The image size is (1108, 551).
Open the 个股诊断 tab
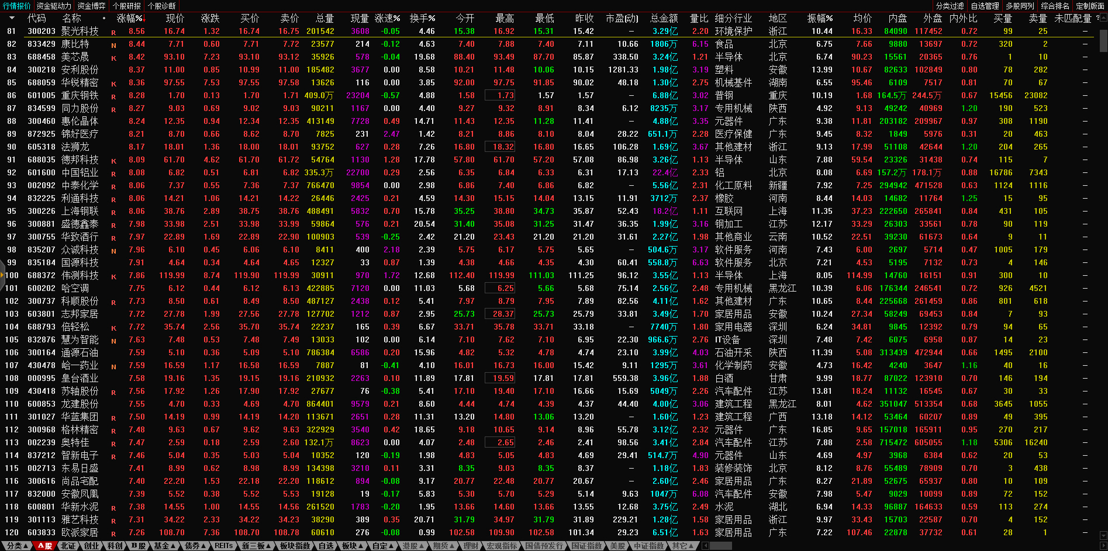[162, 6]
